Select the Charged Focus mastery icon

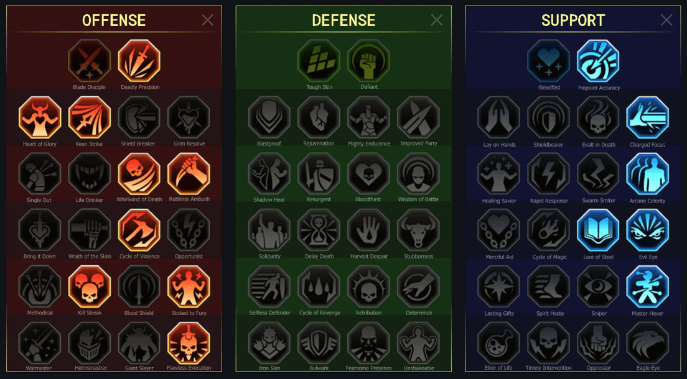pos(648,117)
